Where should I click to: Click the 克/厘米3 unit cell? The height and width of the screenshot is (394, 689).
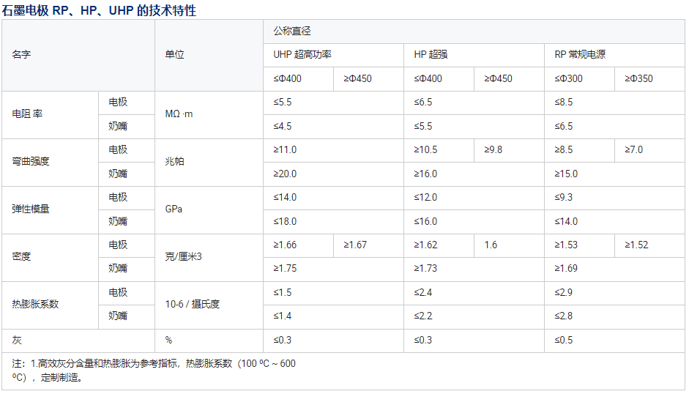click(184, 257)
